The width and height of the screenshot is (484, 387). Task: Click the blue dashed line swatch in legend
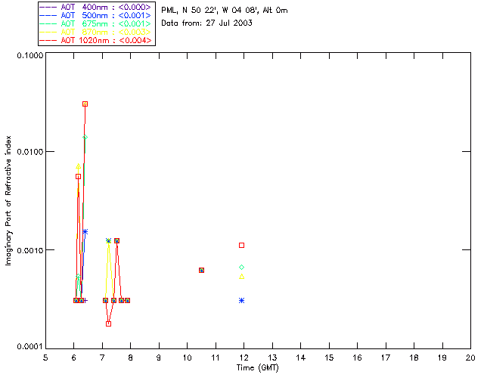(48, 15)
